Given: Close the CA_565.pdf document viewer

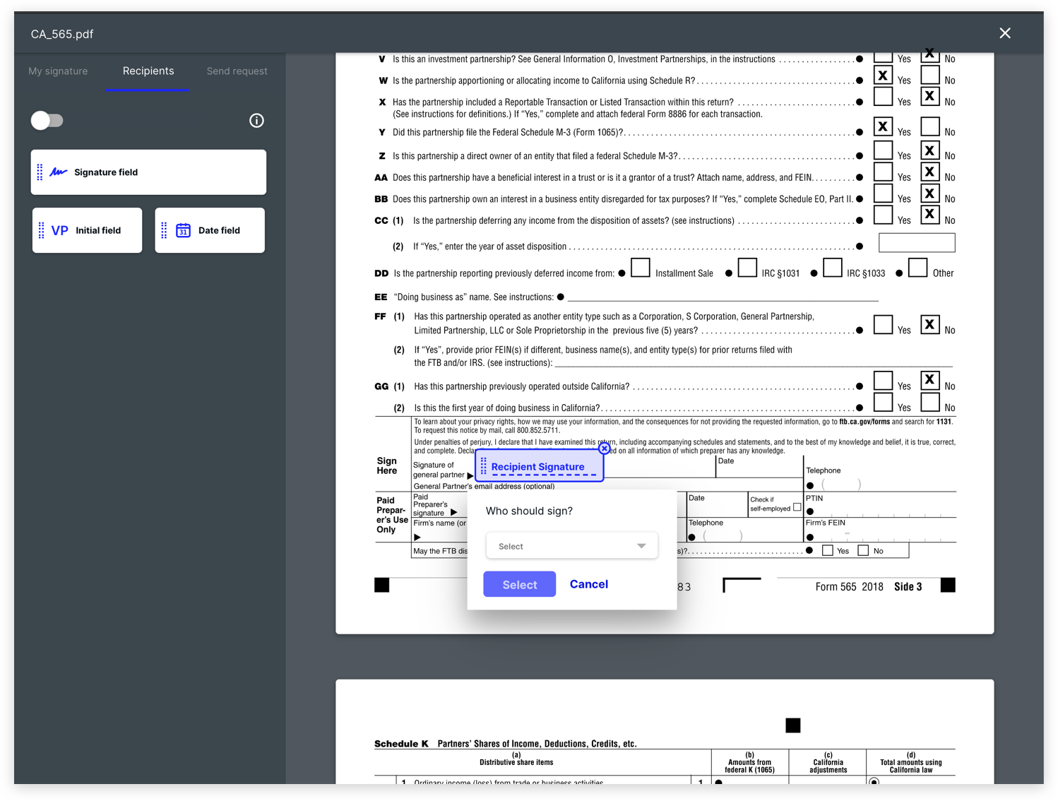Looking at the screenshot, I should pos(1004,33).
